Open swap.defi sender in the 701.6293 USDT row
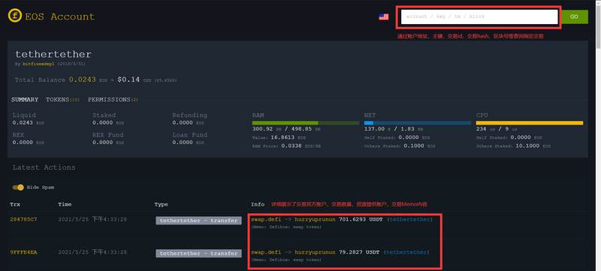This screenshot has width=601, height=271. [x=266, y=219]
